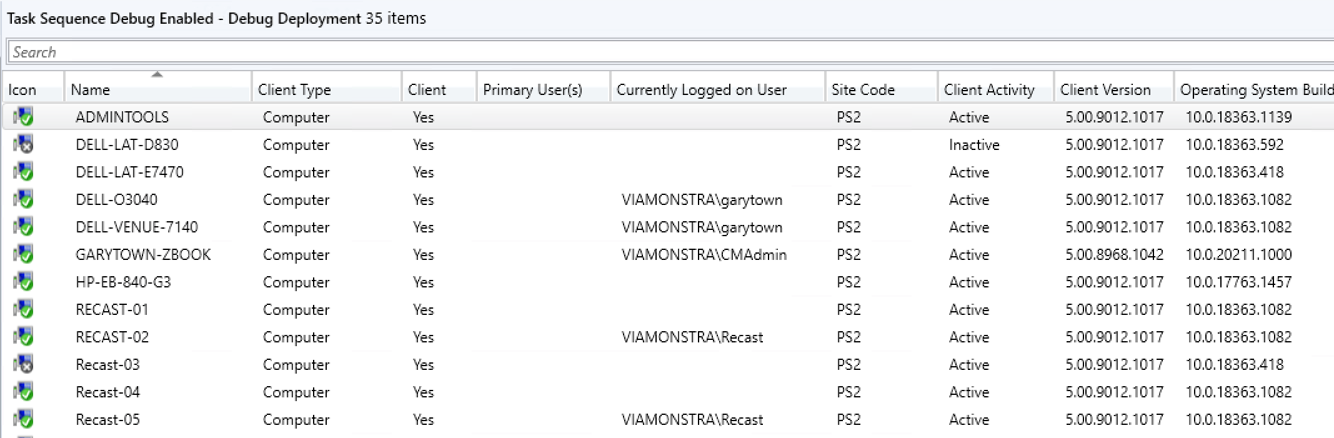
Task: Click VIAMONSTRA\CMAdmin in GARYTOWN-ZBOOK row
Action: [x=703, y=254]
